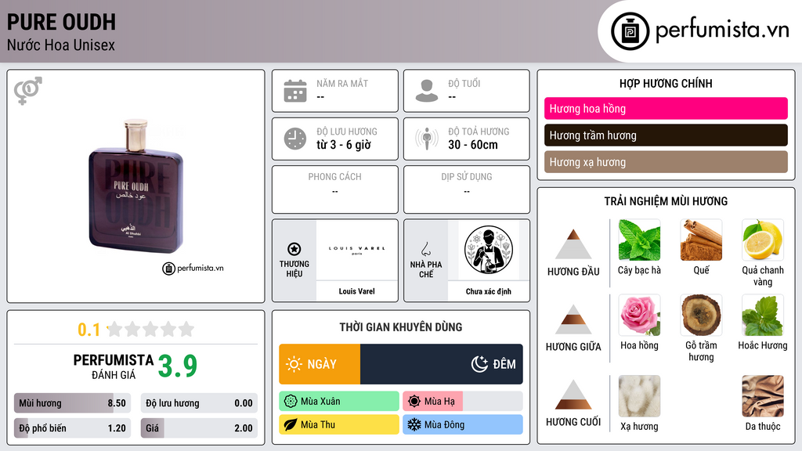The width and height of the screenshot is (802, 451).
Task: Click the Trải nghiệm mùi hương heading
Action: (x=666, y=201)
